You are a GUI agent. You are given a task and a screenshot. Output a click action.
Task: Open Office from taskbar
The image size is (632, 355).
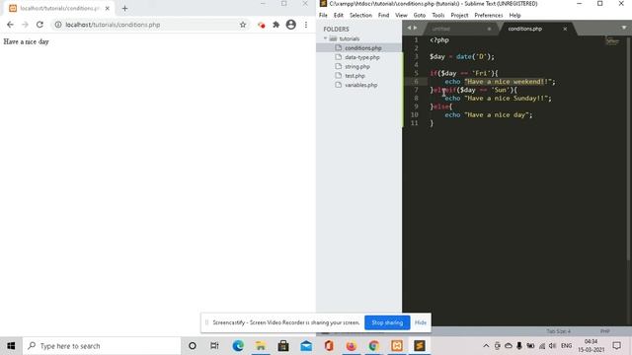329,346
